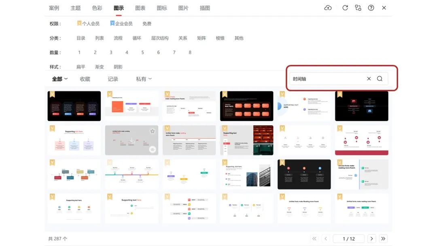Favorite the hovered template with star icon
Screen dimensions: 437x246
tap(153, 131)
